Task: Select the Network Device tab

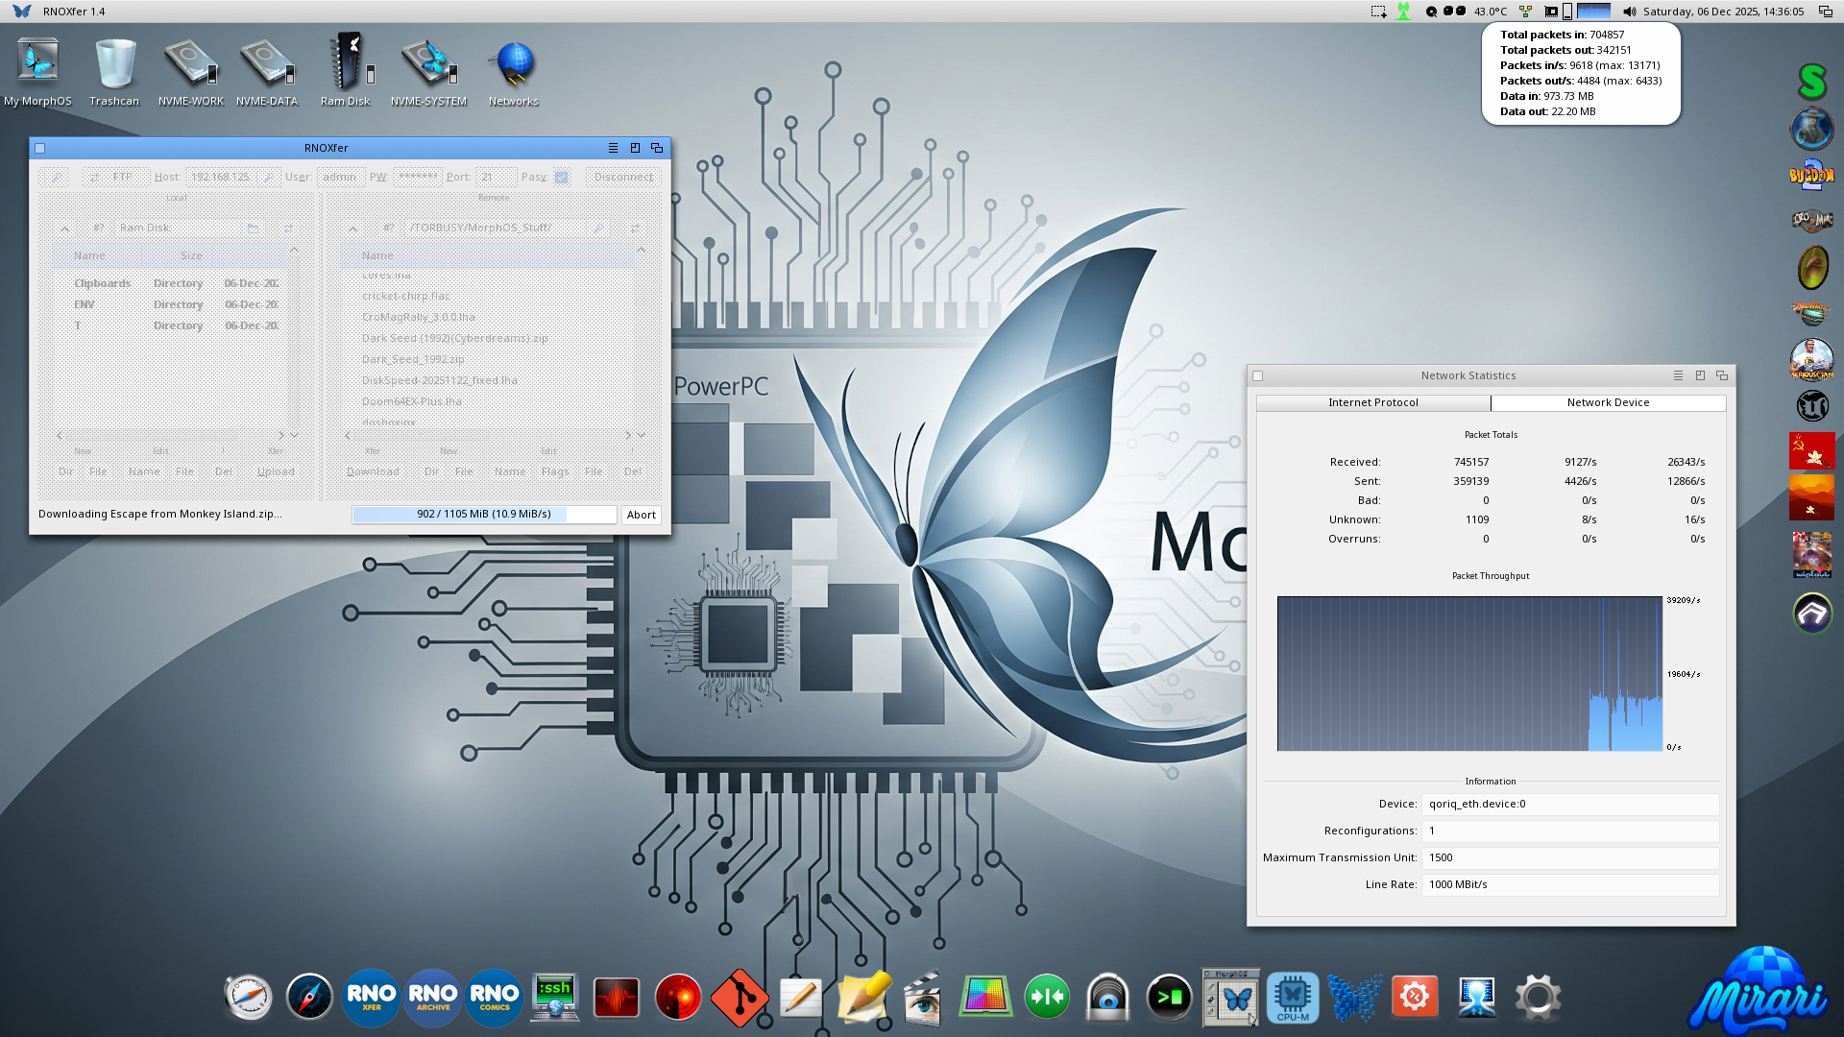Action: (x=1608, y=403)
